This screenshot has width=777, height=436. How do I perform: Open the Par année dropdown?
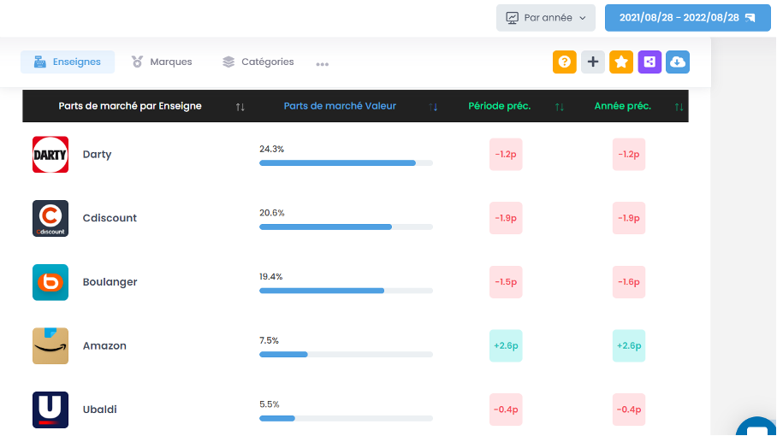[545, 17]
